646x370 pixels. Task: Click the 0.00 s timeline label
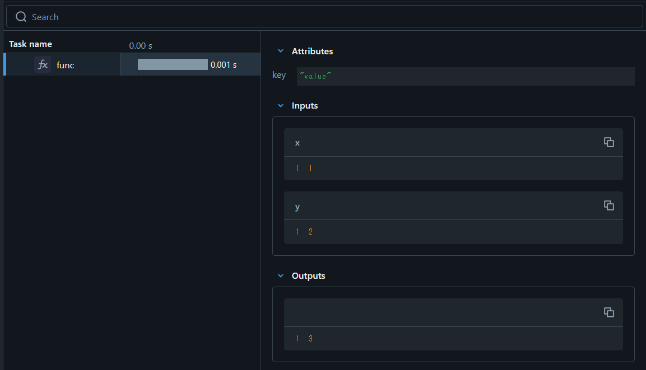(x=141, y=46)
